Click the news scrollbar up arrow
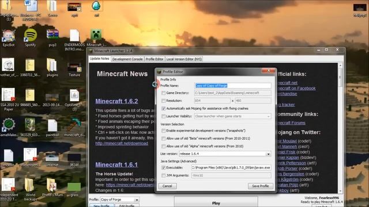Image resolution: width=369 pixels, height=207 pixels. [x=340, y=65]
